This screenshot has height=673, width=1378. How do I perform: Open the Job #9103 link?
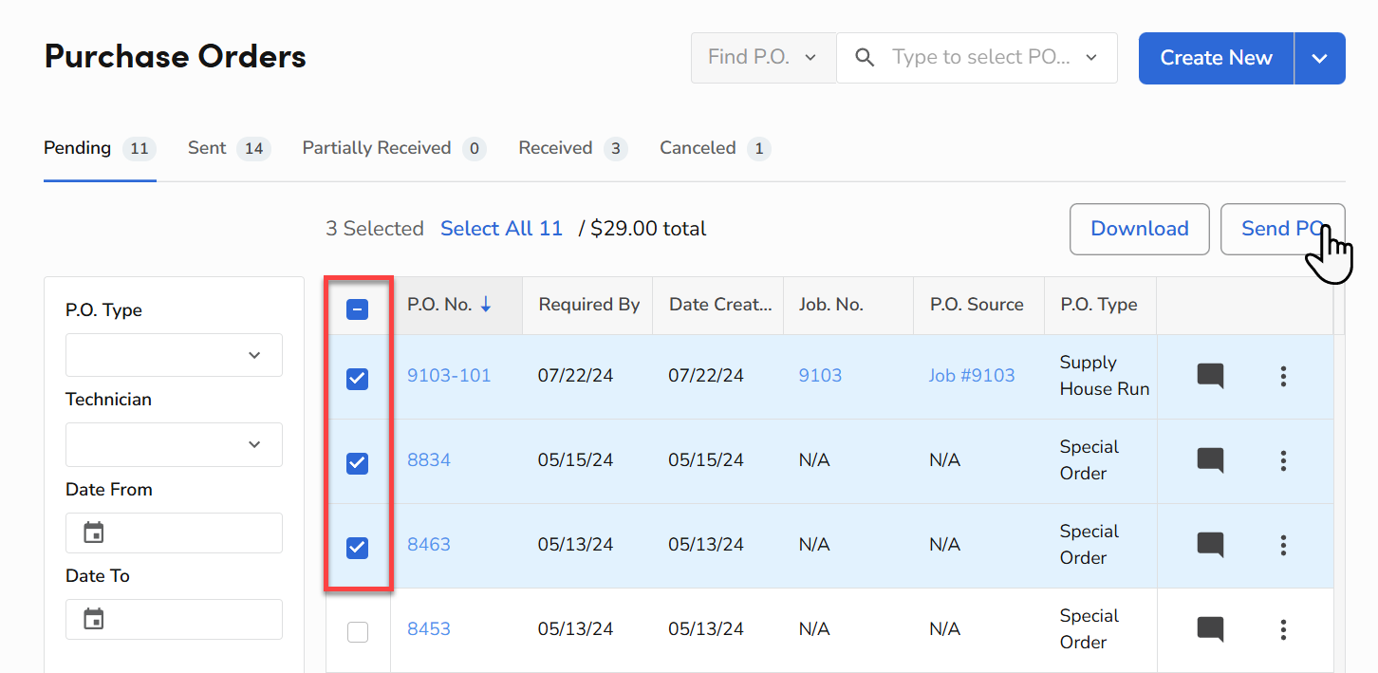[x=972, y=375]
